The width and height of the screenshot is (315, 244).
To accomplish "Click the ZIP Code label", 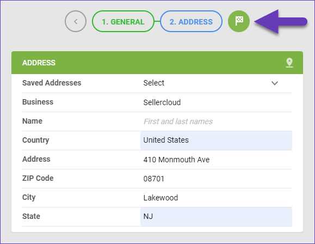I will tap(38, 178).
